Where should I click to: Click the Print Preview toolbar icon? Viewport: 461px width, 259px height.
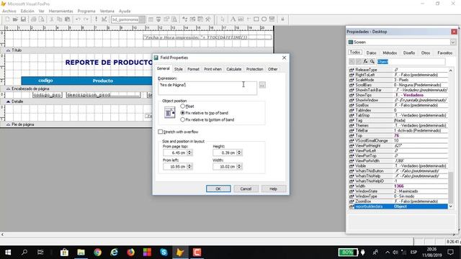pos(42,19)
